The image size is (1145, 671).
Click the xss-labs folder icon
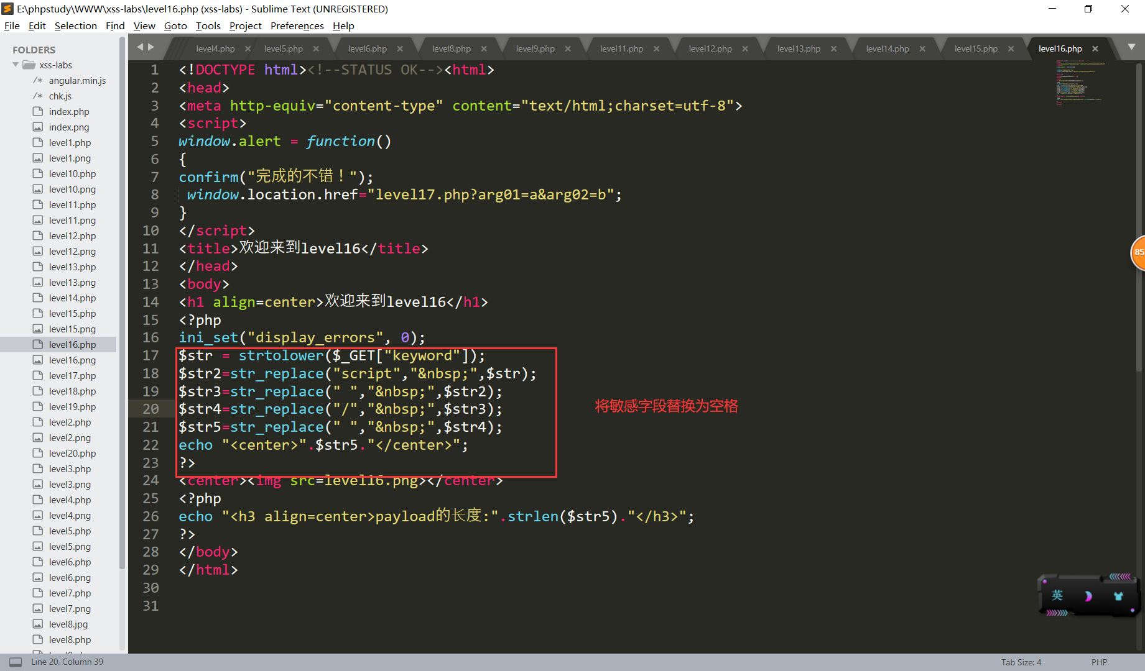pos(29,65)
